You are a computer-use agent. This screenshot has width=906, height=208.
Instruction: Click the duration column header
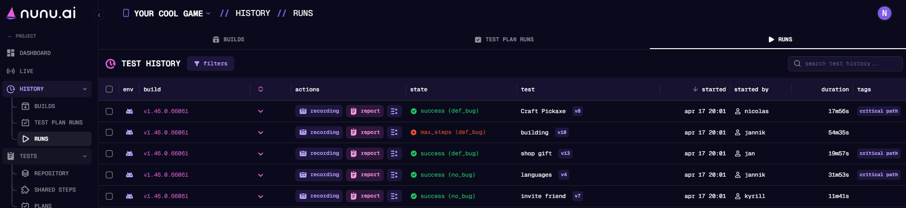point(835,89)
